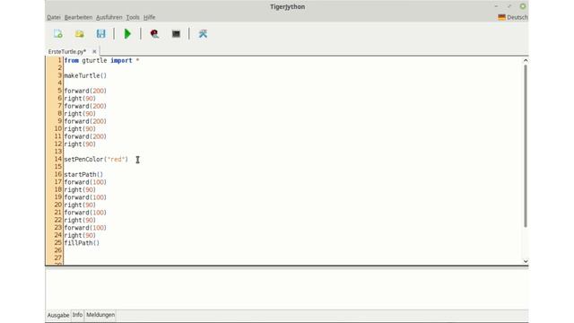Save the file with the floppy disk icon

100,34
